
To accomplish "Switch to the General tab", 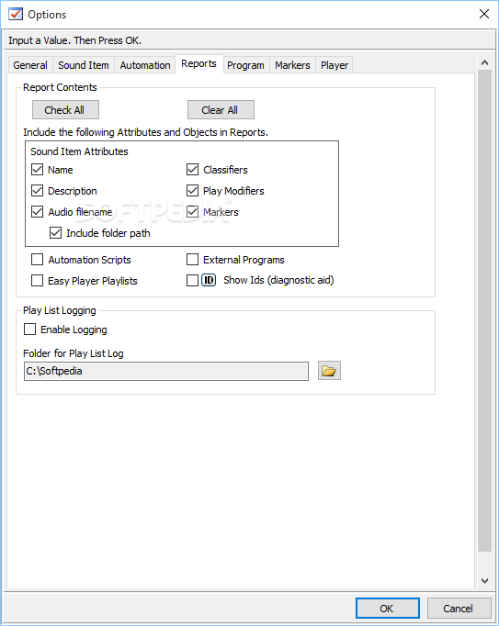I will tap(30, 65).
